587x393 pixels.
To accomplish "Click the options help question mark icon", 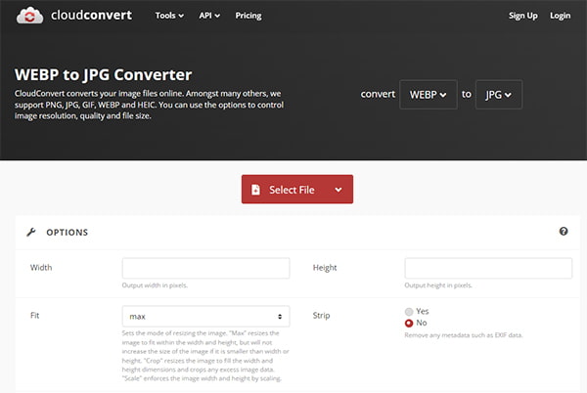I will (x=564, y=231).
